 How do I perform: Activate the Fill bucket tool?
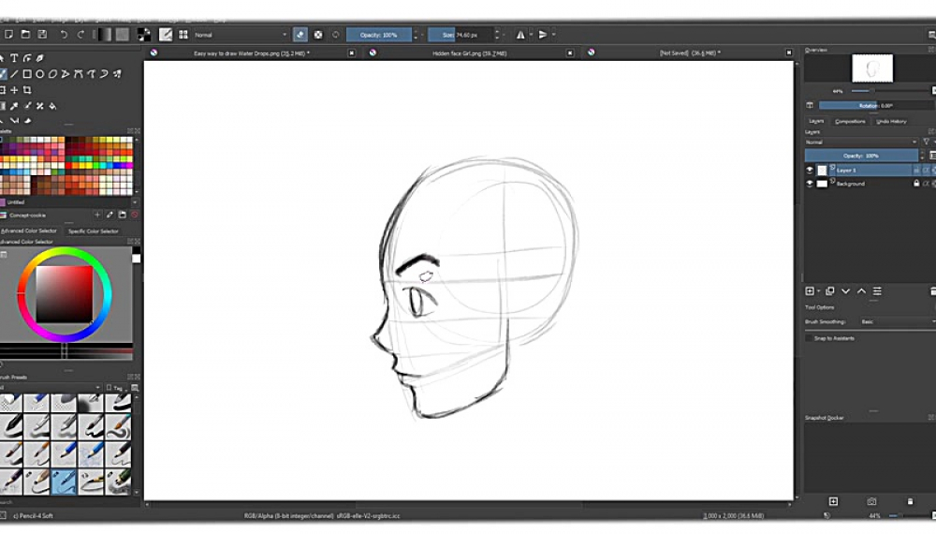coord(52,106)
